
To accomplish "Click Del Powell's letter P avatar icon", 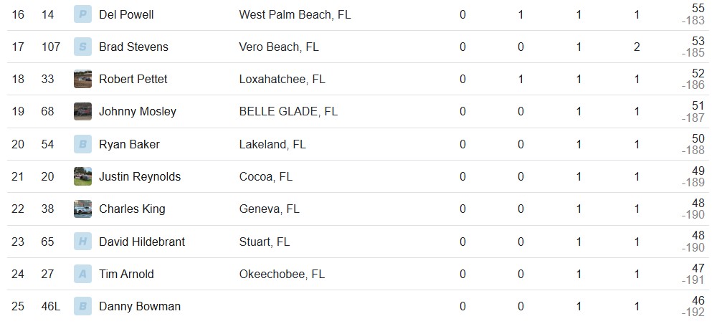I will coord(82,14).
